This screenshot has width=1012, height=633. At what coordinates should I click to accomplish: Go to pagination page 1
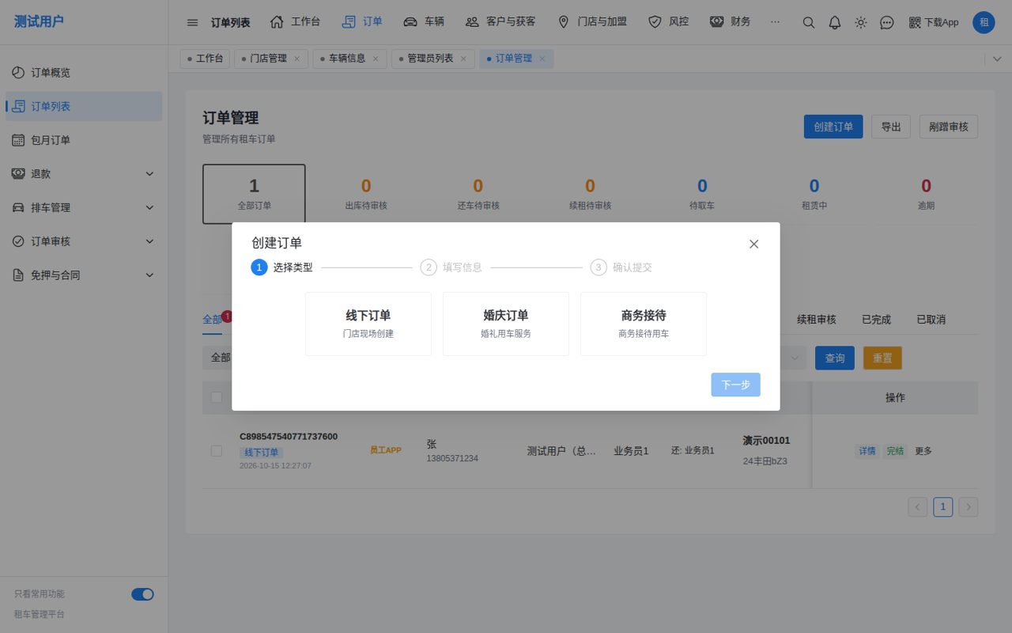point(942,507)
